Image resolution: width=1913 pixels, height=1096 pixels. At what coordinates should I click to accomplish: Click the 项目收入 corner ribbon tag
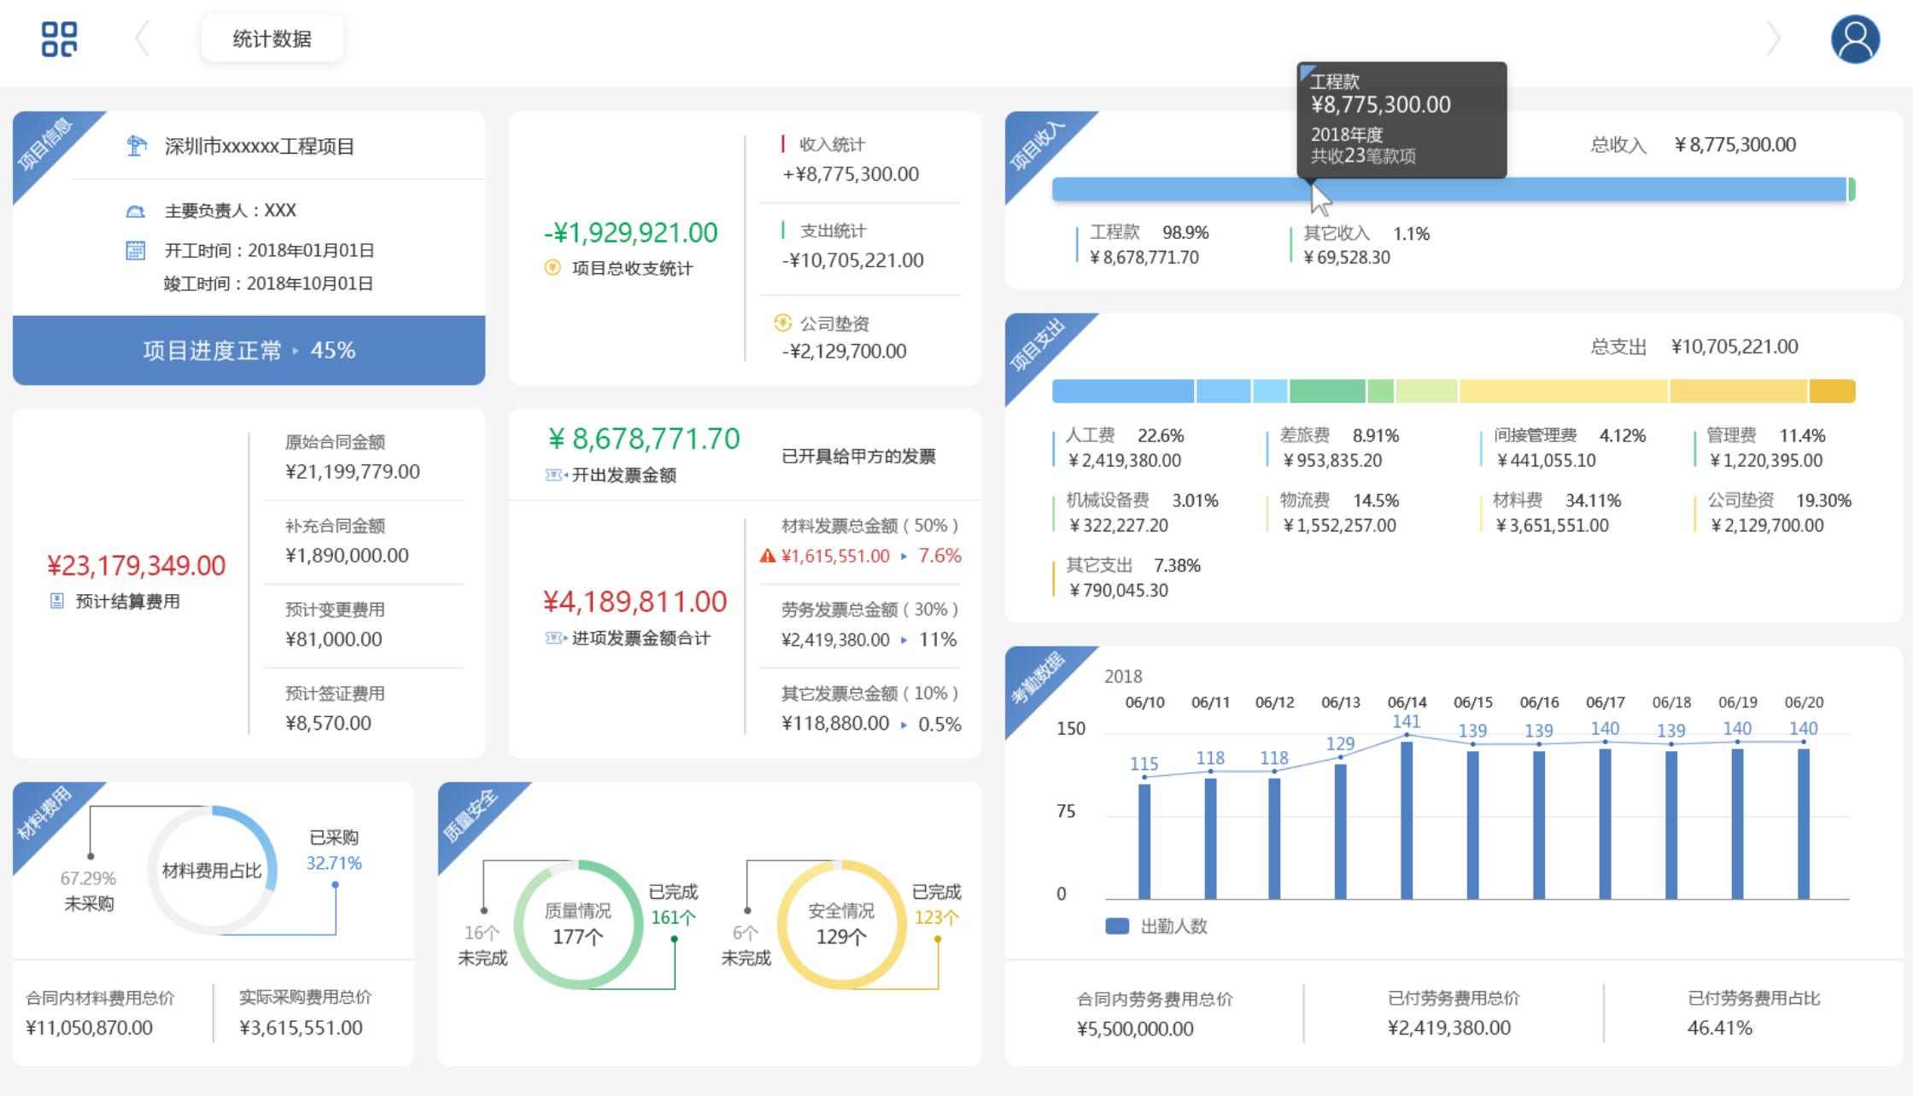pos(1038,144)
